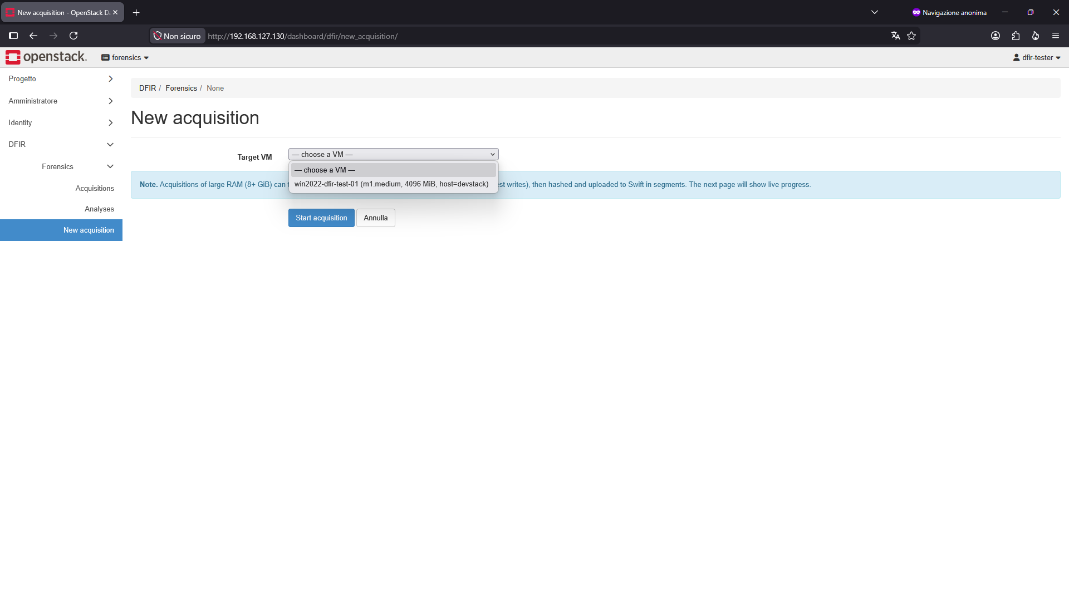This screenshot has height=601, width=1069.
Task: Click the Forensics breadcrumb link
Action: [181, 88]
